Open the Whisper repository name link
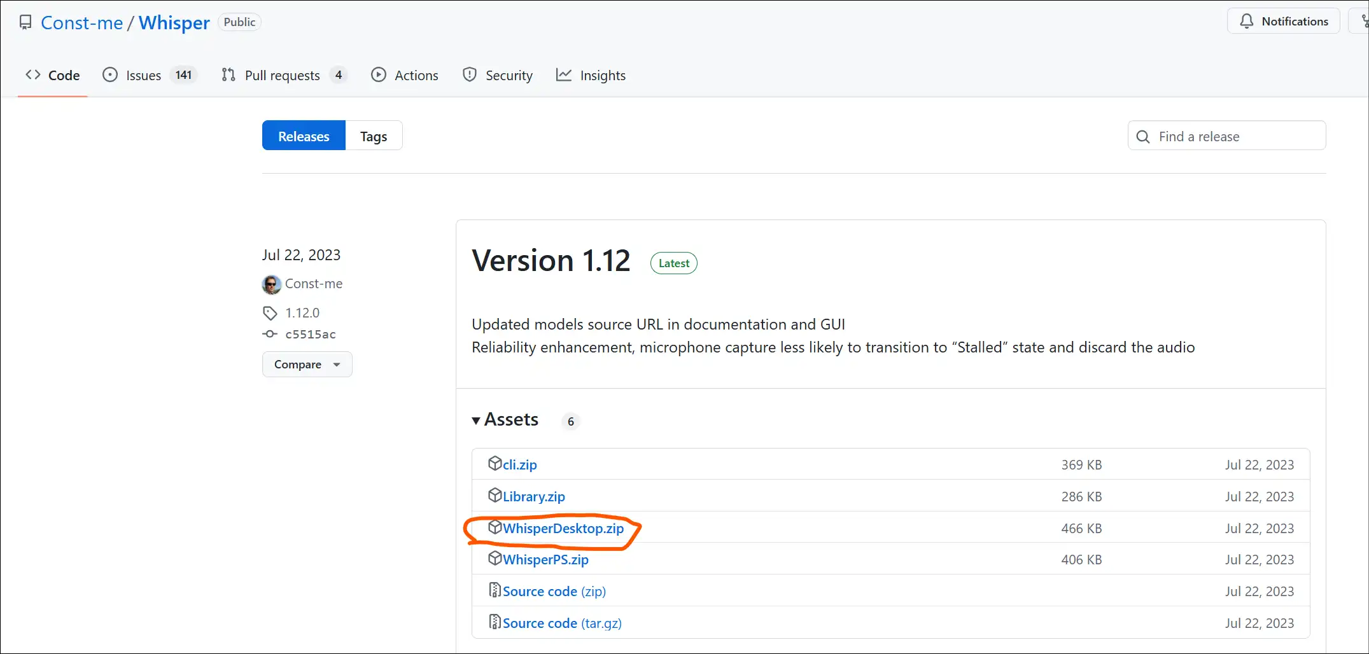The image size is (1369, 654). tap(174, 23)
